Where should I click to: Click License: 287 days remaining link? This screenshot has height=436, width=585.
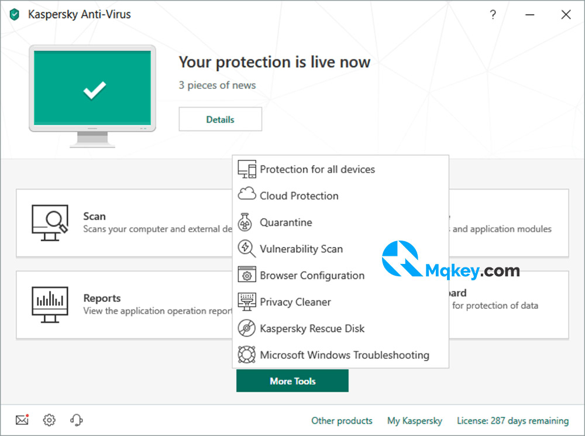point(512,421)
